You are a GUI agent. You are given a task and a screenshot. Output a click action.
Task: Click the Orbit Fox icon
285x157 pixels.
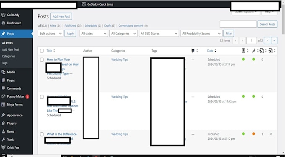(3, 147)
